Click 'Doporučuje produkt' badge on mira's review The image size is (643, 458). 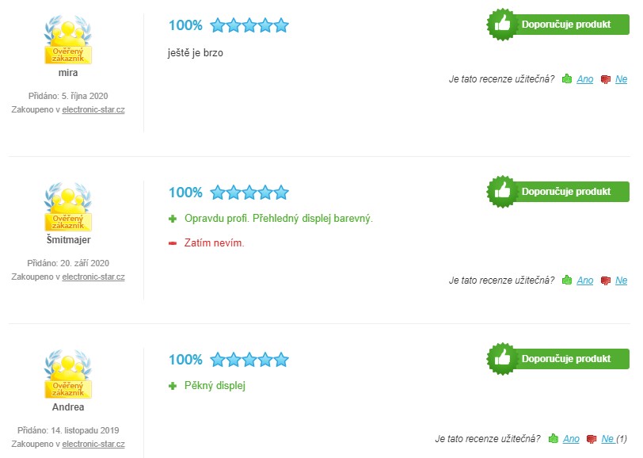557,25
